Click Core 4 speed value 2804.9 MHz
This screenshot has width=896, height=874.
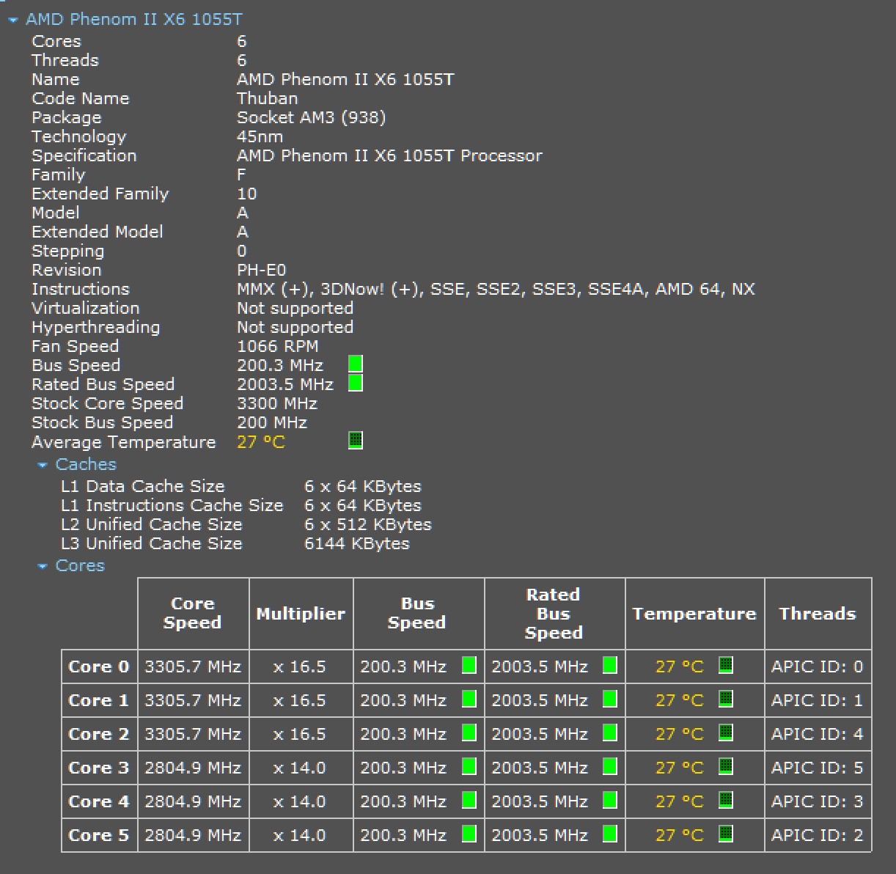click(193, 801)
